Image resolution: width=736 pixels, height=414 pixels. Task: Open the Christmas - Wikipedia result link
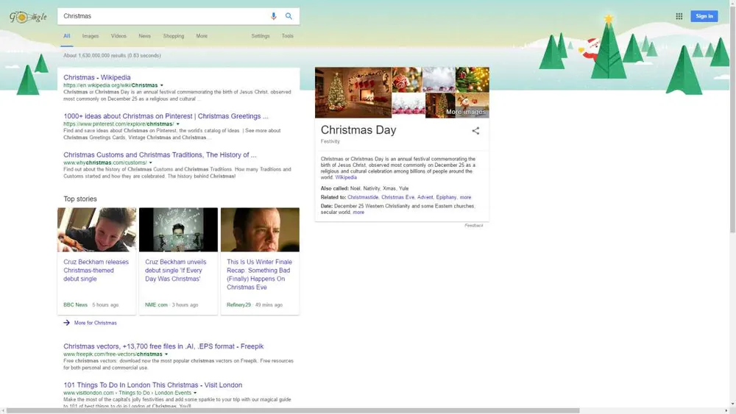click(97, 77)
